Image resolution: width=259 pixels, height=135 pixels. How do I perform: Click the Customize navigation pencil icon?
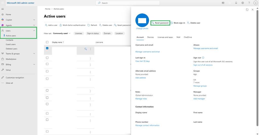[x=3, y=78]
